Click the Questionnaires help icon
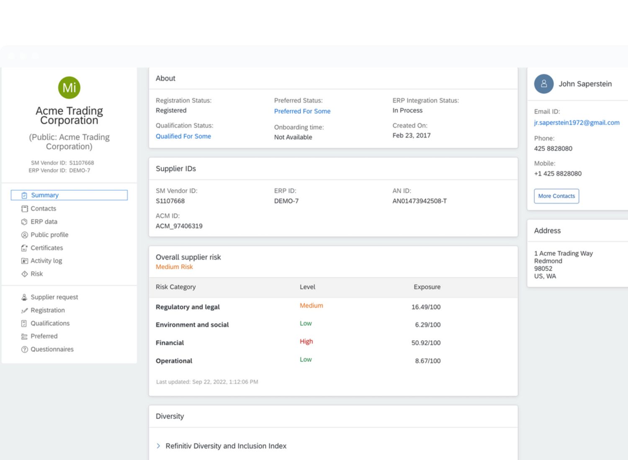This screenshot has width=628, height=460. coord(24,350)
